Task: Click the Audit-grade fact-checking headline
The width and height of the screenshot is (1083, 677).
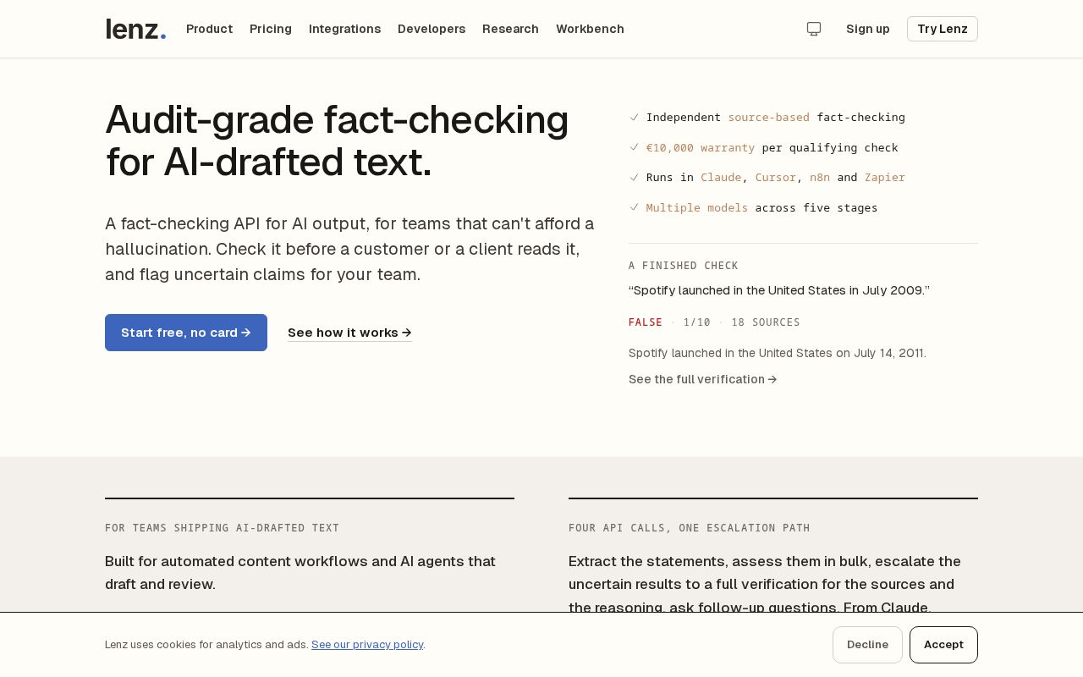Action: tap(337, 140)
